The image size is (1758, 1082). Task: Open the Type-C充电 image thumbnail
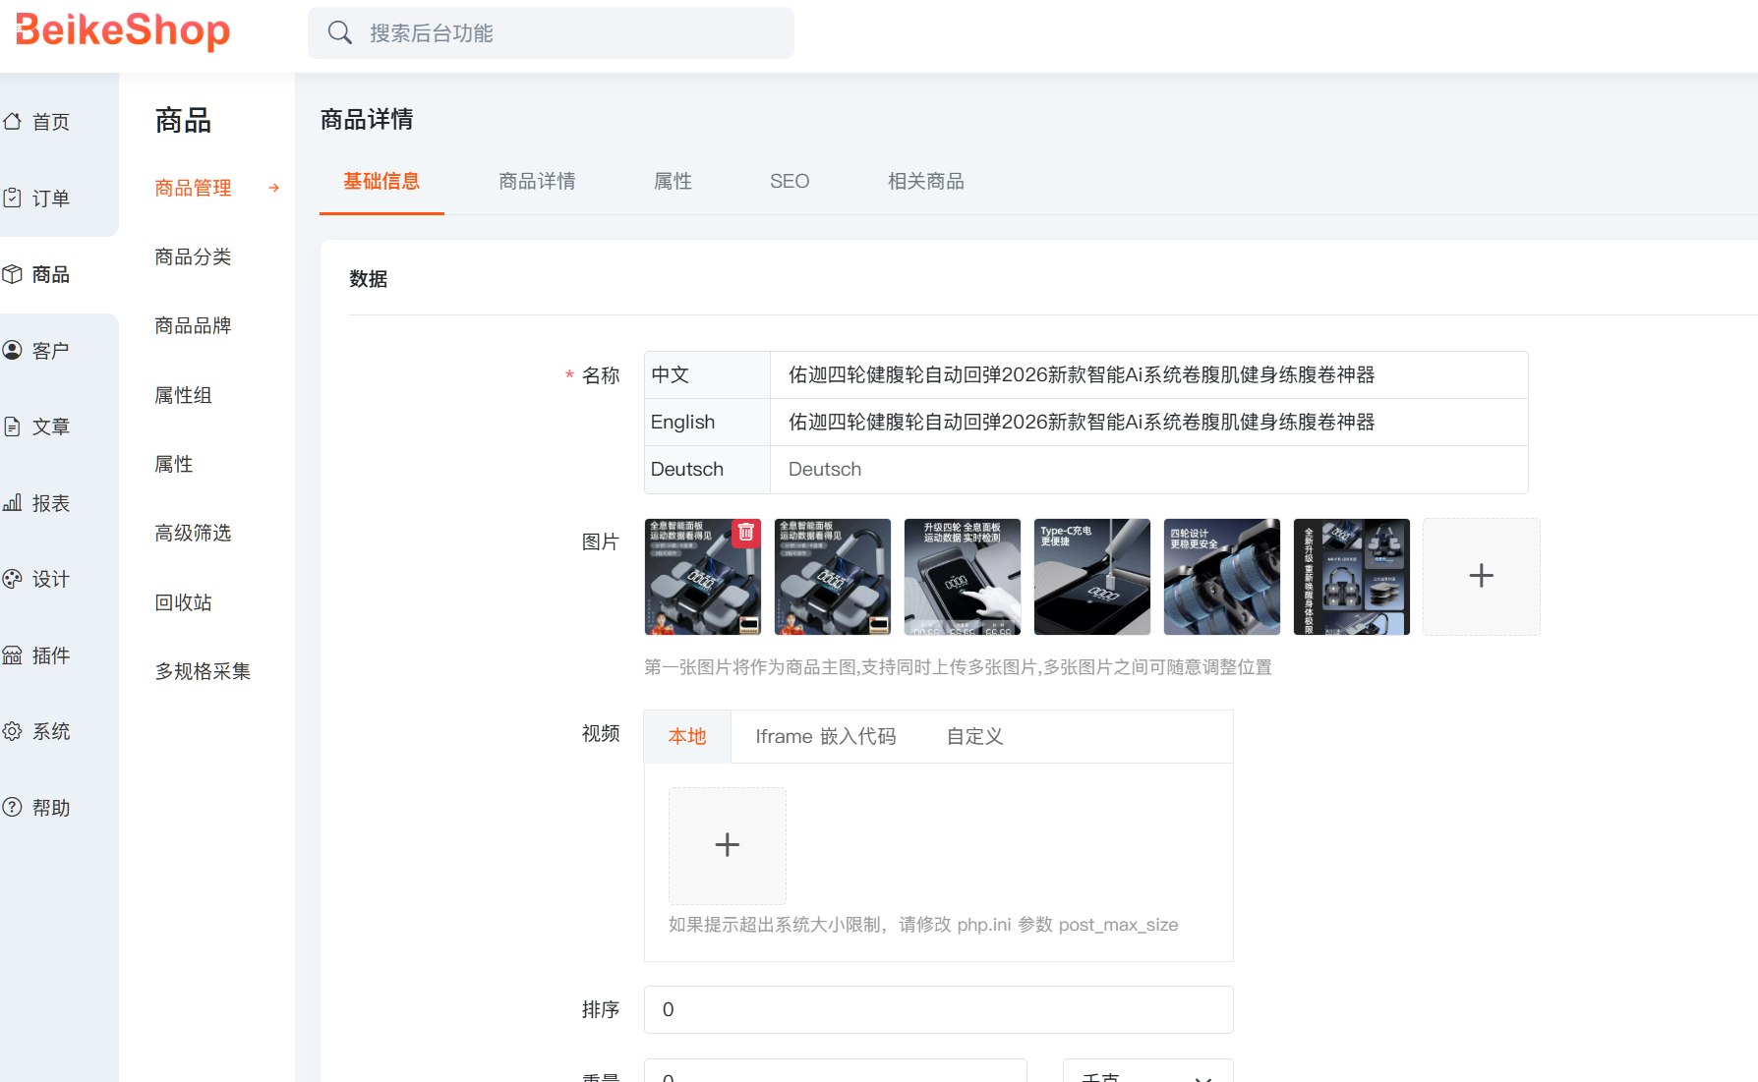point(1092,577)
